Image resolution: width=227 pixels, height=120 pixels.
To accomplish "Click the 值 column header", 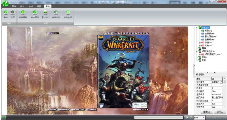I will pyautogui.click(x=217, y=79).
